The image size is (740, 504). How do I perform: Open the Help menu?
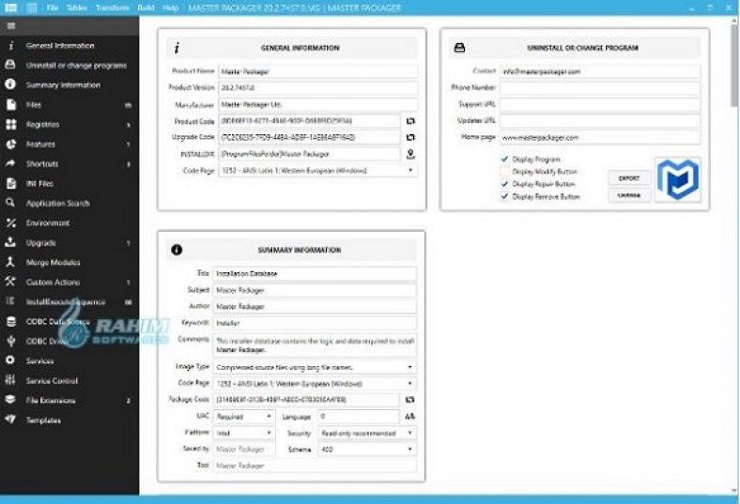point(170,8)
